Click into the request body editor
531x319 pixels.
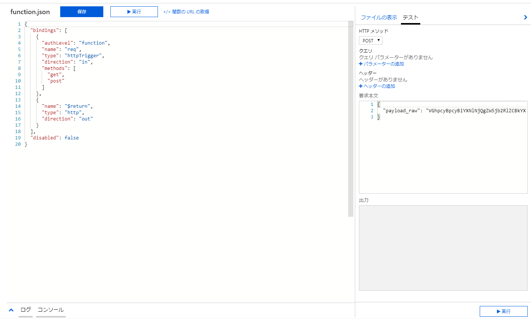tap(443, 147)
